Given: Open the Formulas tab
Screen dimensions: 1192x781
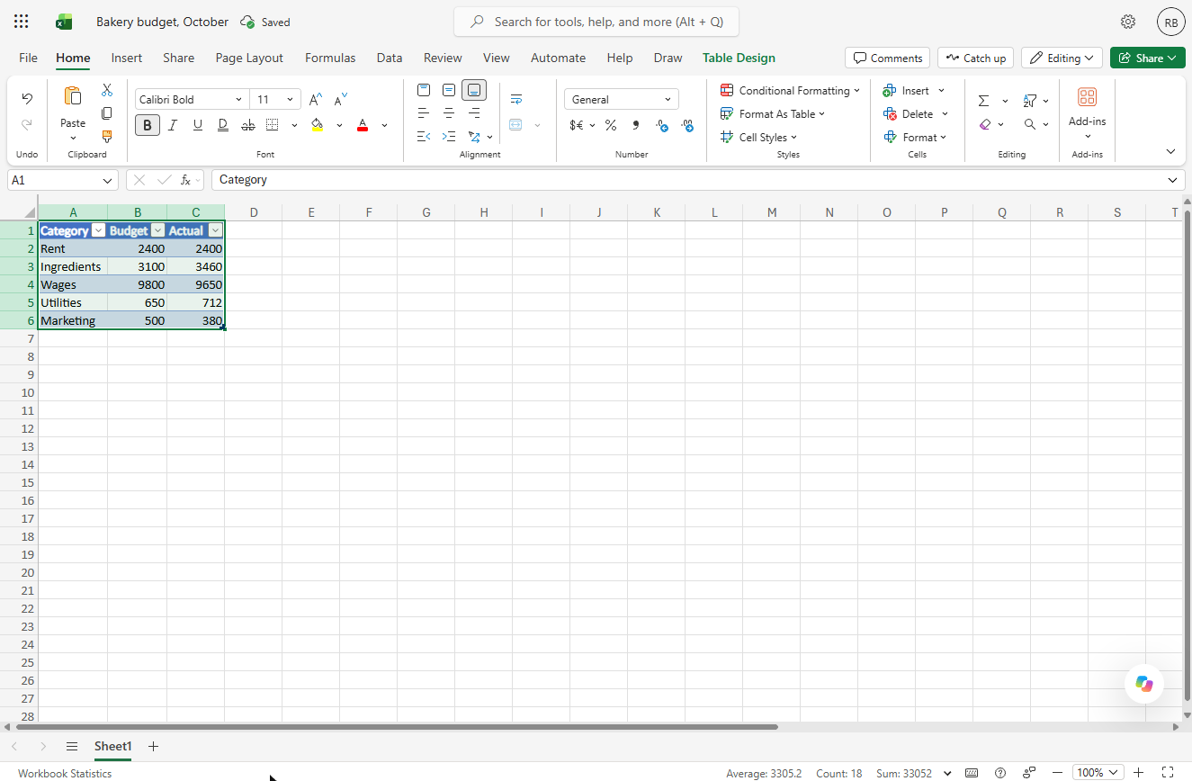Looking at the screenshot, I should 330,58.
